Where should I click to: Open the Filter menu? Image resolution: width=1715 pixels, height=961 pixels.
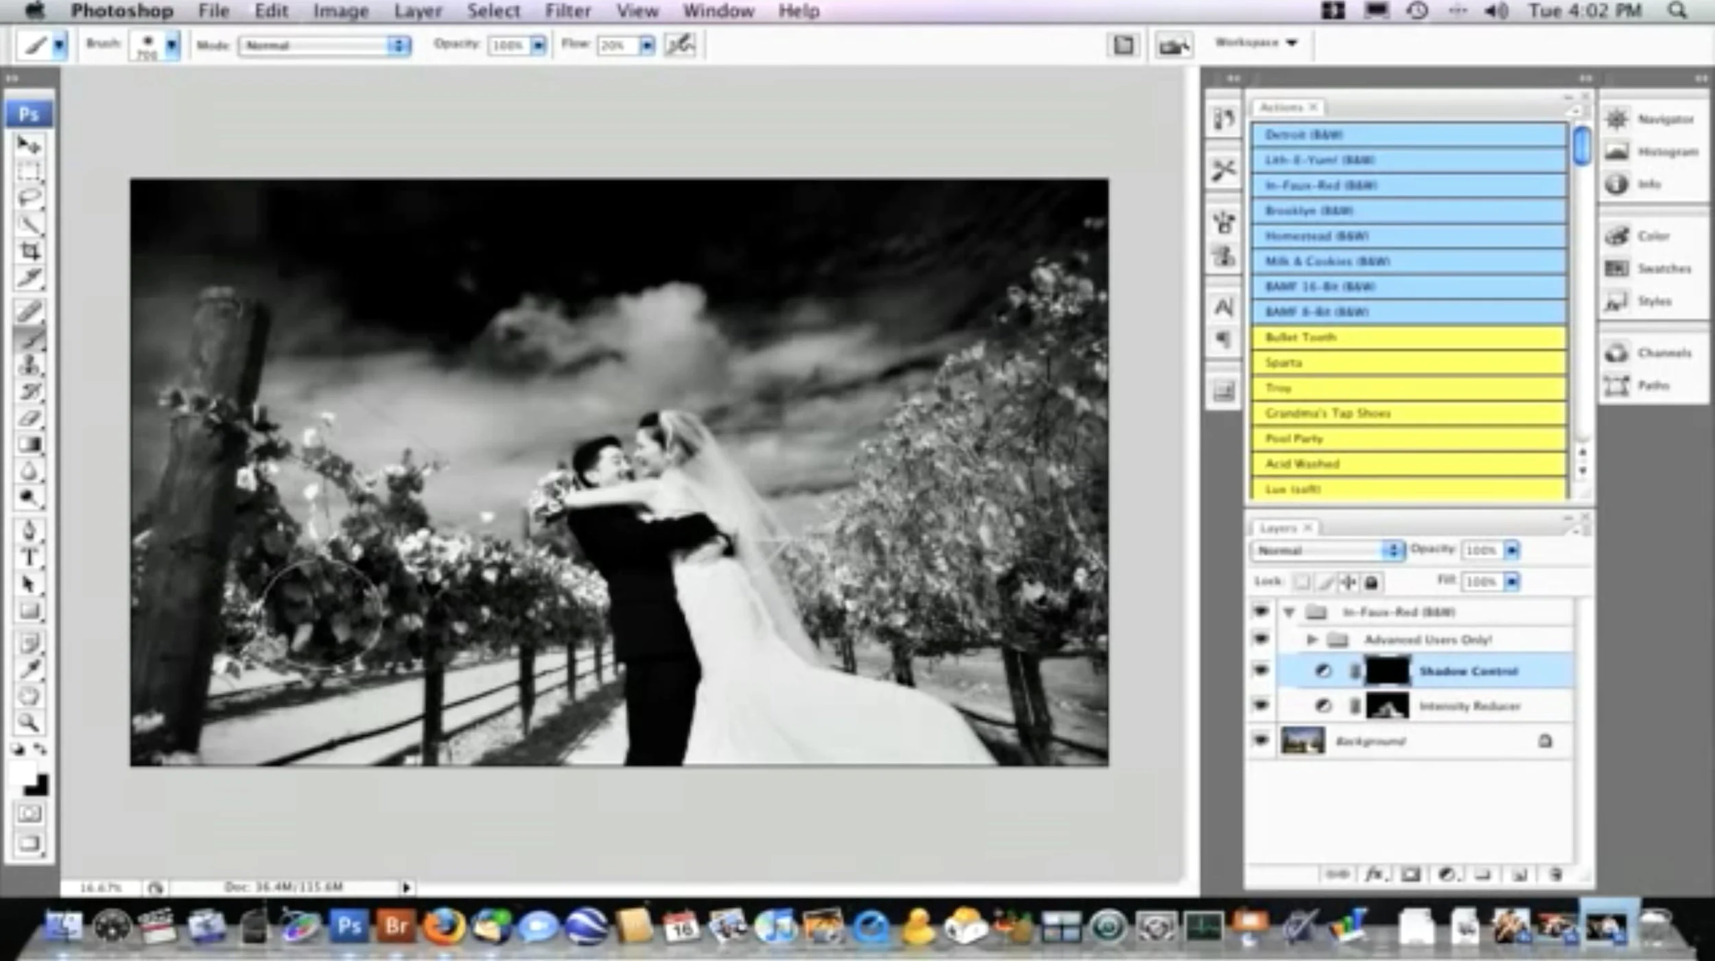(567, 11)
